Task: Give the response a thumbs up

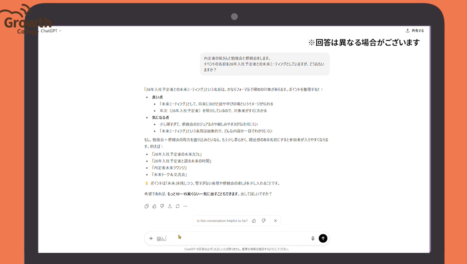Action: point(154,206)
